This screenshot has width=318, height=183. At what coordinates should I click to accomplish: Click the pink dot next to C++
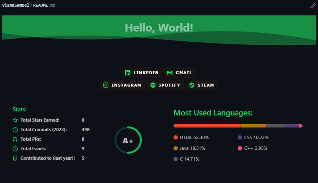(x=240, y=148)
